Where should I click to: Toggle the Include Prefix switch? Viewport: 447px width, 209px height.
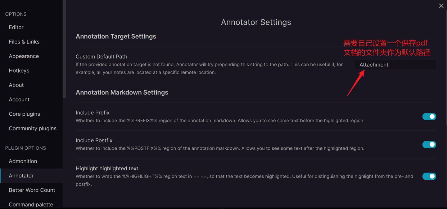click(429, 117)
